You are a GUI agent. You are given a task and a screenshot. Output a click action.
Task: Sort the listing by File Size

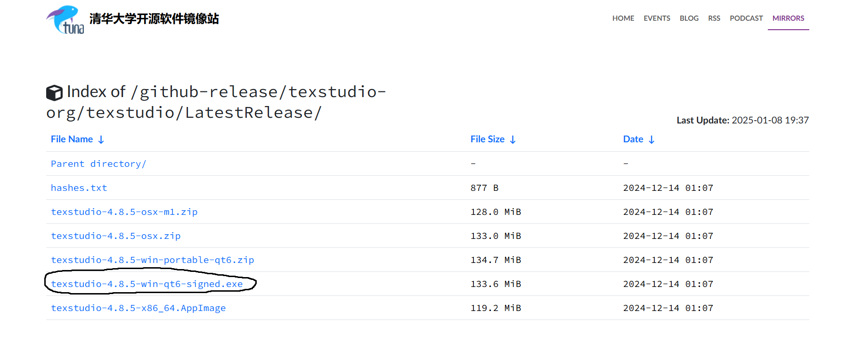[x=488, y=139]
